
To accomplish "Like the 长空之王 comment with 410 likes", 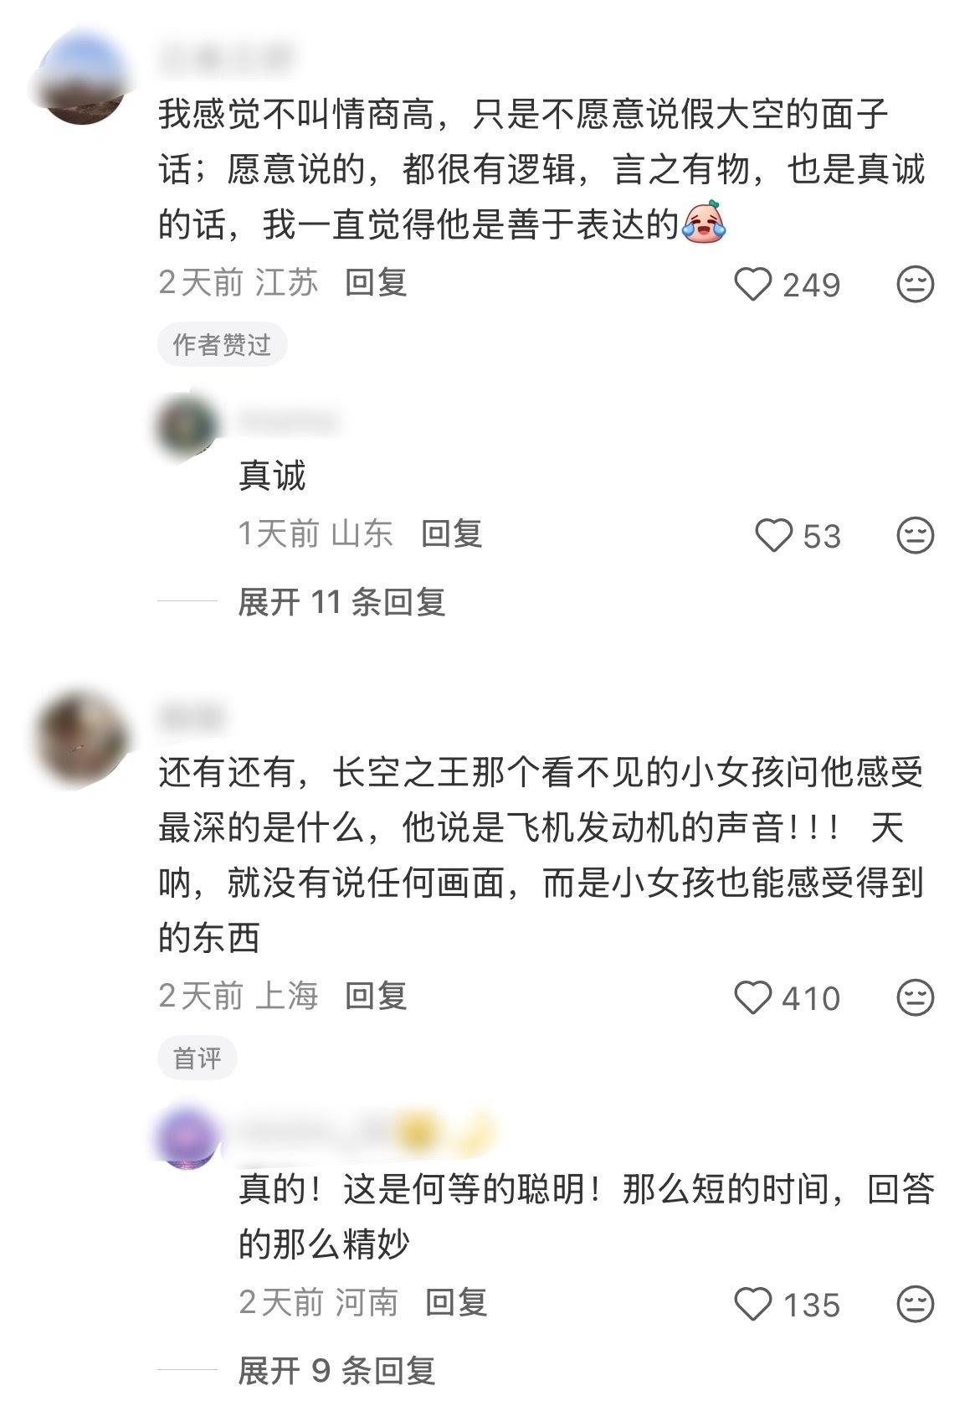I will (752, 997).
